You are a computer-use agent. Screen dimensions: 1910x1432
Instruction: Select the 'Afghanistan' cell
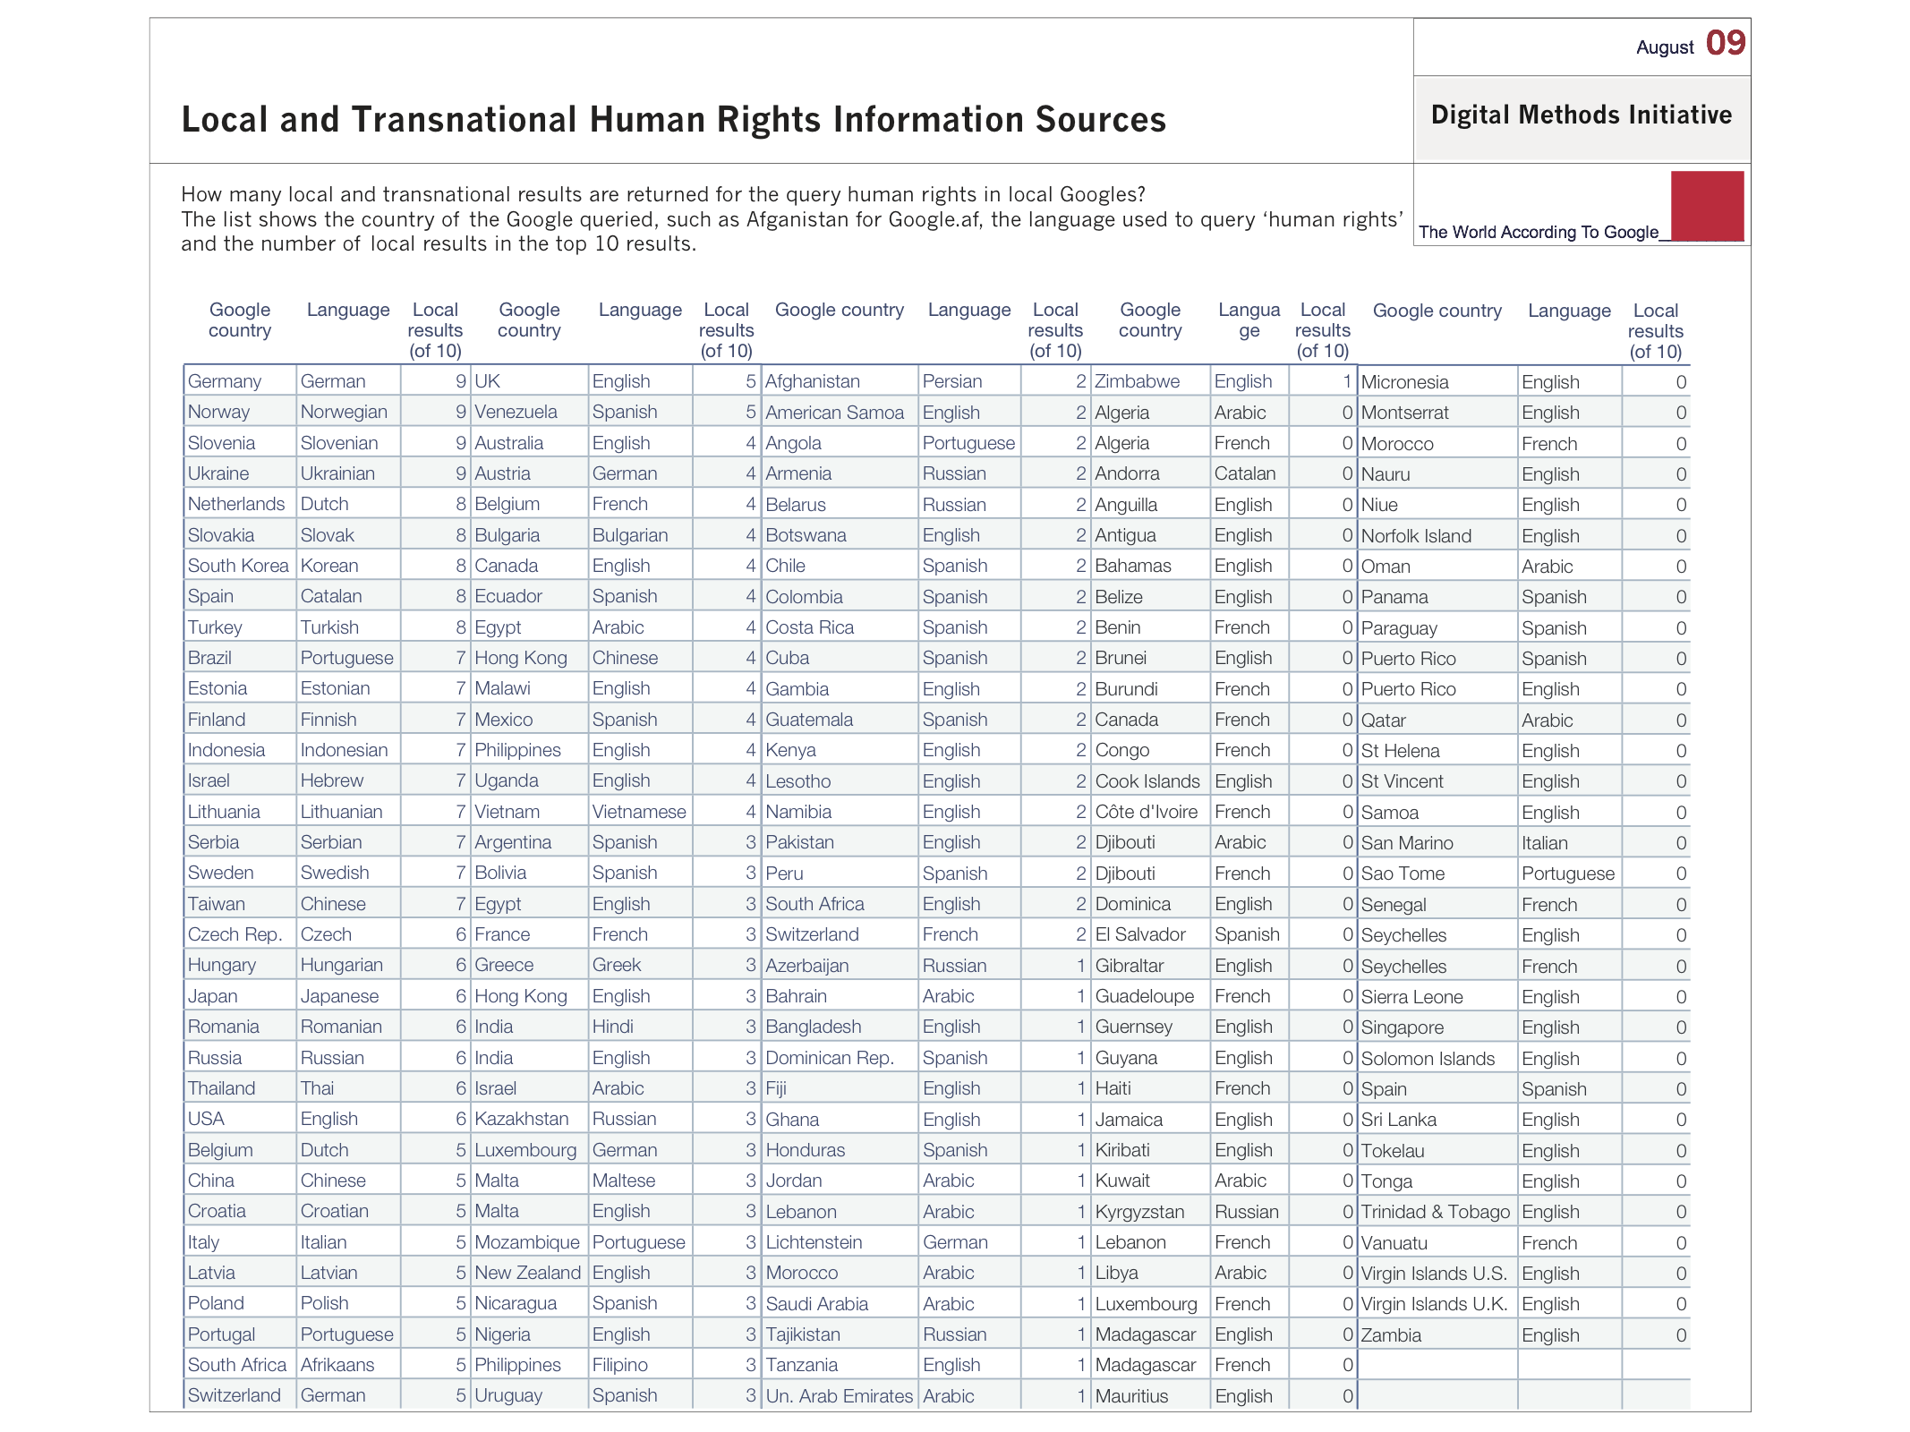point(840,381)
